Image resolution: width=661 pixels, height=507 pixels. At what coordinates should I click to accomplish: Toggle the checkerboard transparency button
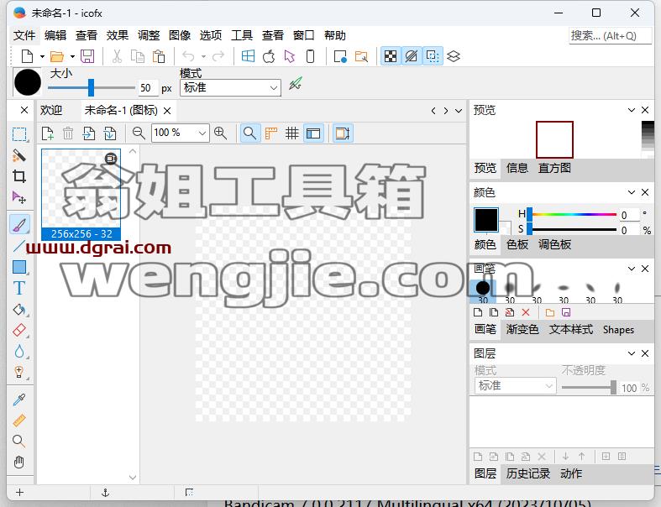(391, 56)
